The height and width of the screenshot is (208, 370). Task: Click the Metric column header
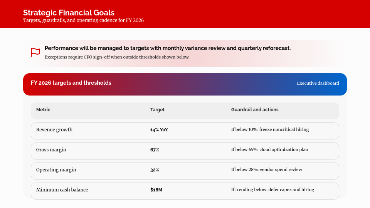pos(43,110)
